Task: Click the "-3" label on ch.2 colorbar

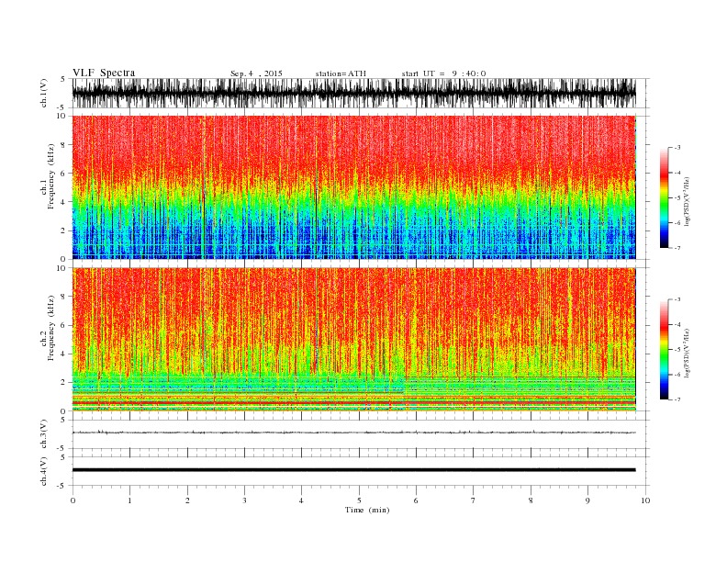Action: 677,299
